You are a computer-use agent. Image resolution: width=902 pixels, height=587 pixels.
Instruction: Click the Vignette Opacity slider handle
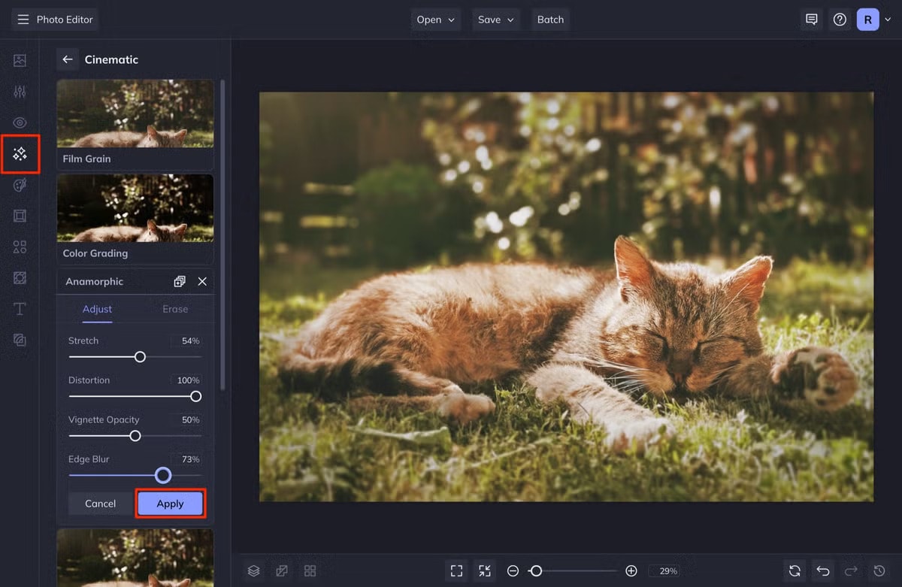tap(135, 436)
